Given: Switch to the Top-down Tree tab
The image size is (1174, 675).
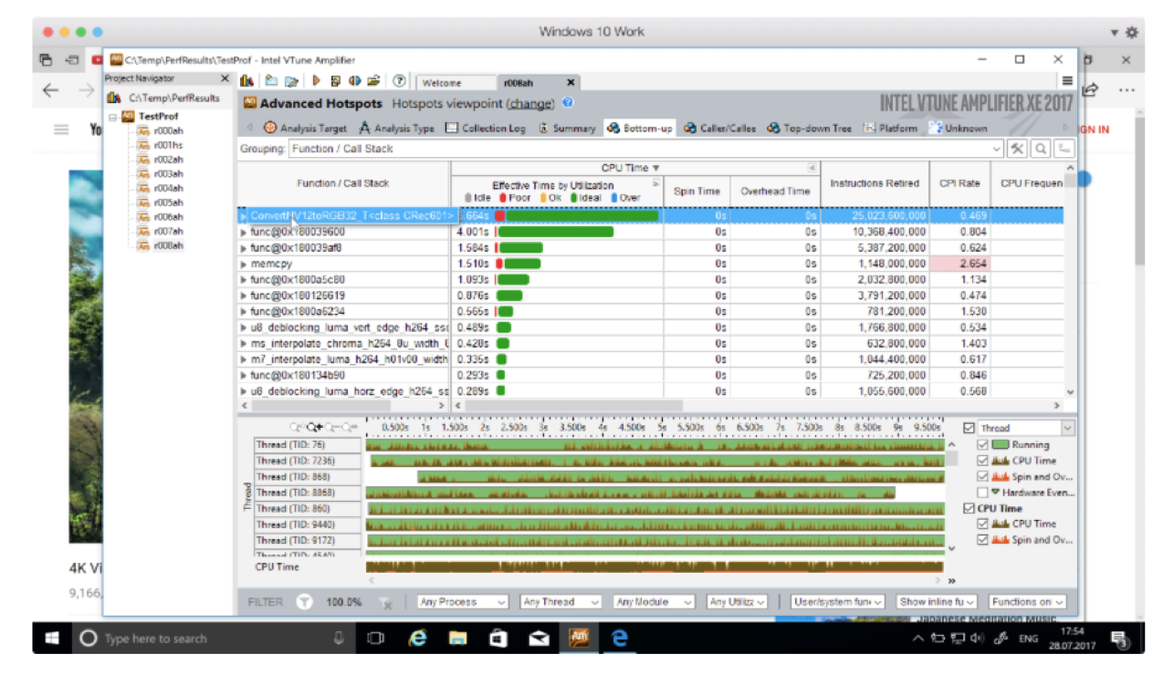Looking at the screenshot, I should [x=810, y=129].
